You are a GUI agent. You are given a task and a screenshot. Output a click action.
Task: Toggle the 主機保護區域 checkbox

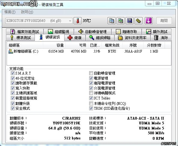[x=13, y=93]
